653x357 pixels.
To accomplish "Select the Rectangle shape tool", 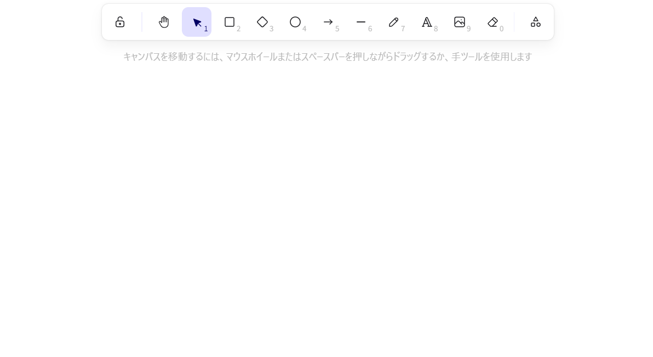I will pos(230,22).
